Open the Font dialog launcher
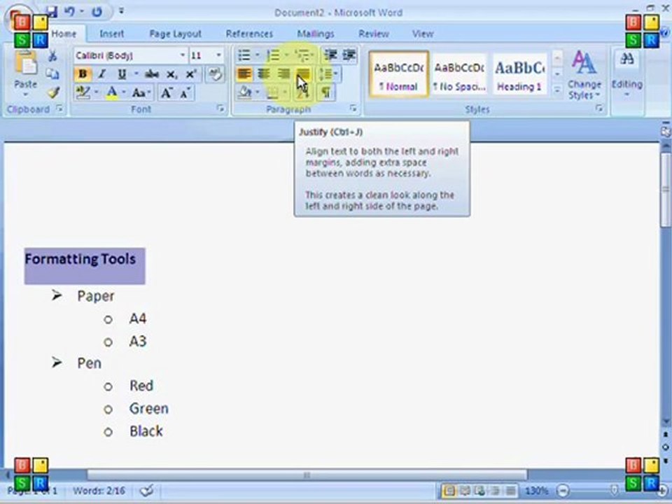 pyautogui.click(x=220, y=109)
